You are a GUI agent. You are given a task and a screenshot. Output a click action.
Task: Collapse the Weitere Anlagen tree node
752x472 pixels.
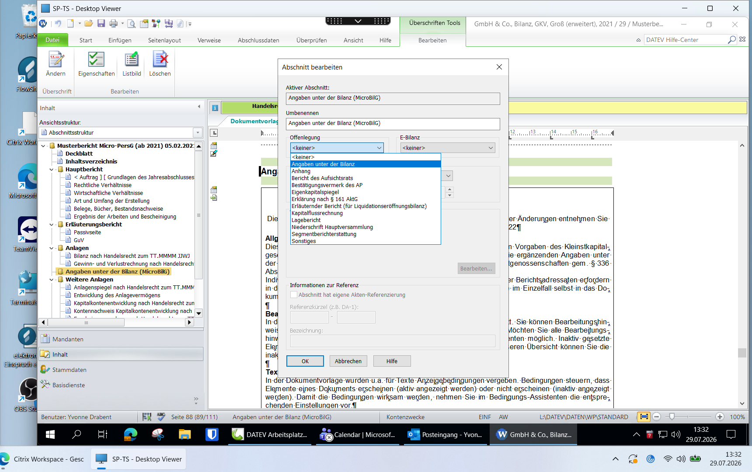click(52, 280)
